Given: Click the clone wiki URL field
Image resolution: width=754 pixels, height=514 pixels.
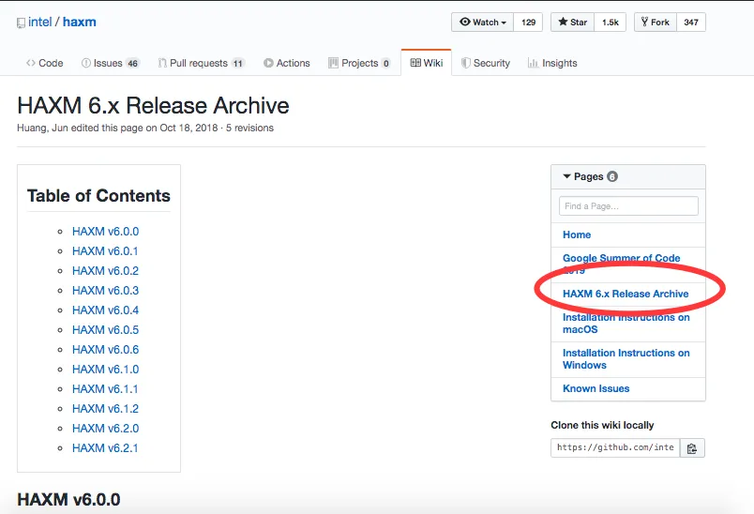Looking at the screenshot, I should pos(615,447).
